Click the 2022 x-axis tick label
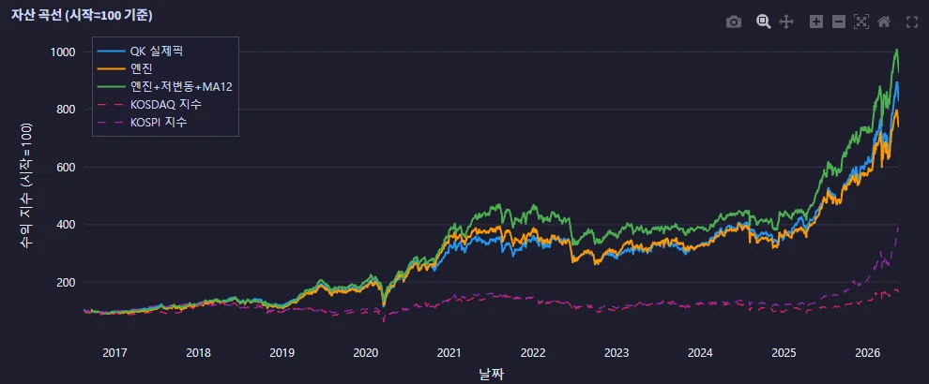This screenshot has width=929, height=384. pos(533,353)
